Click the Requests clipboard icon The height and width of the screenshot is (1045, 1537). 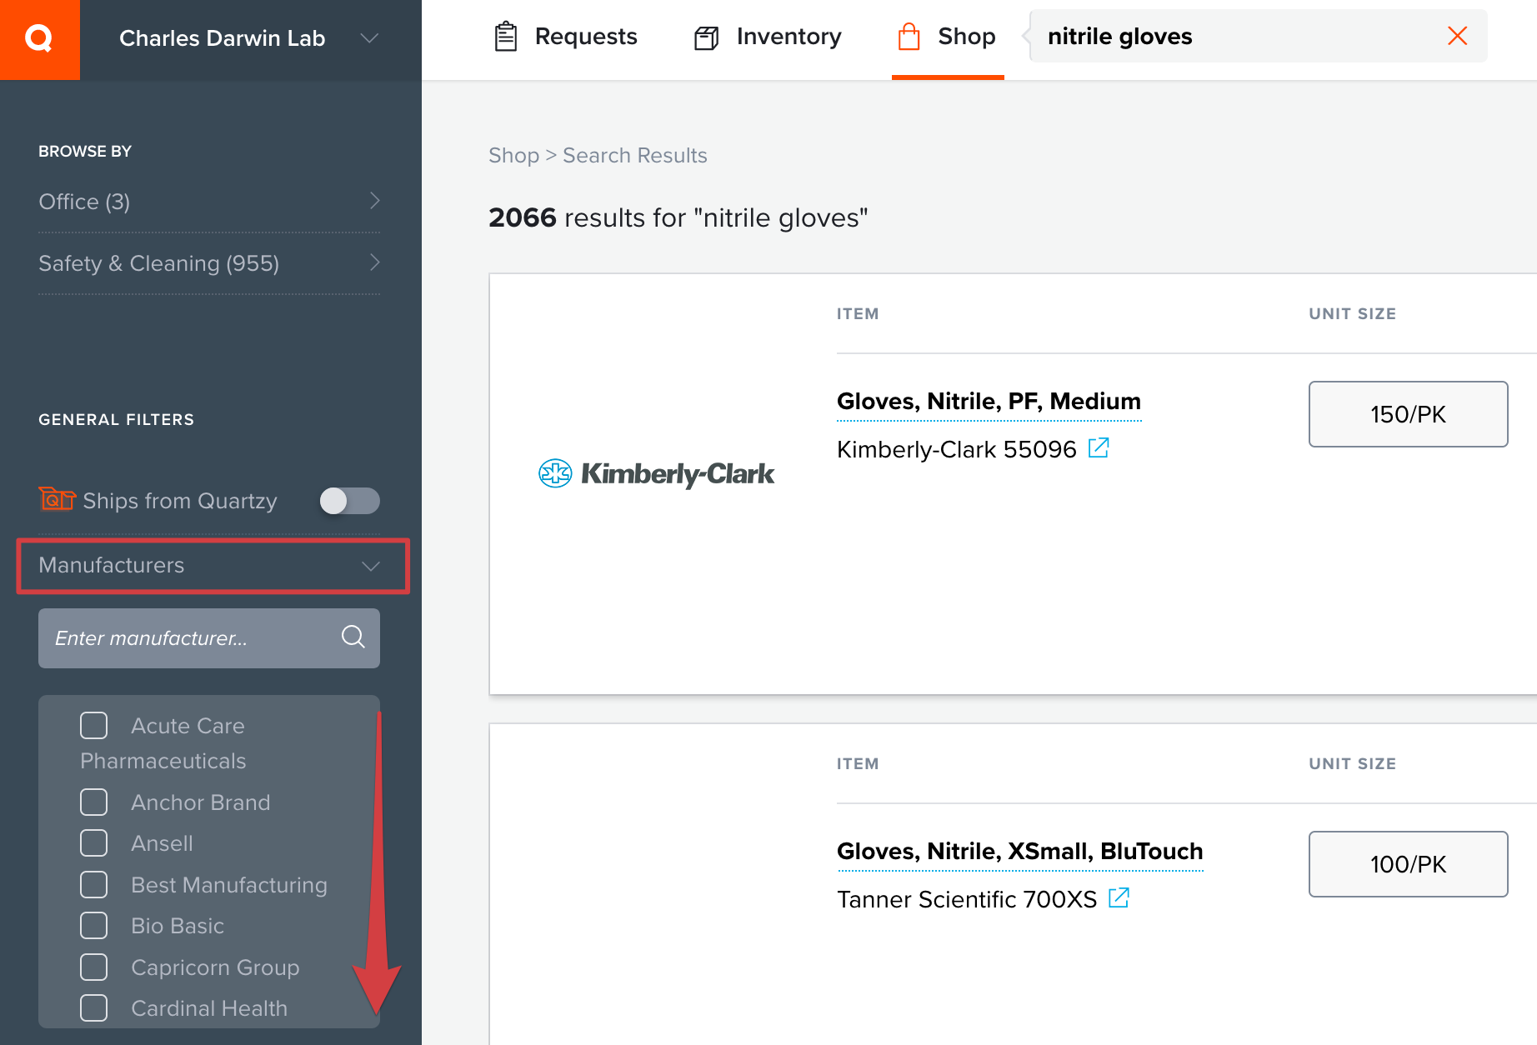506,37
